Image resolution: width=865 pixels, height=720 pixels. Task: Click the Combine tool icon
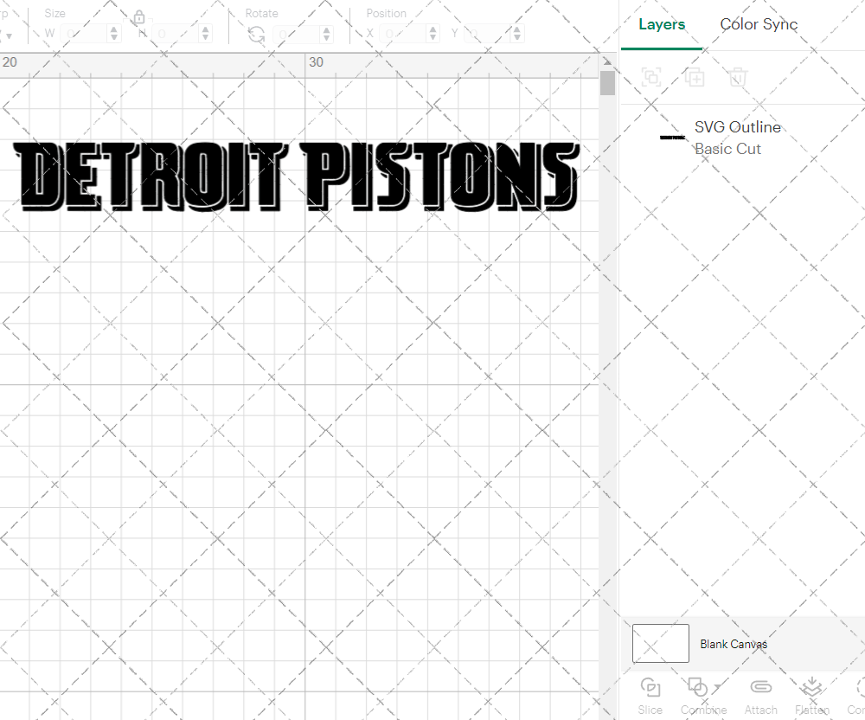(699, 688)
